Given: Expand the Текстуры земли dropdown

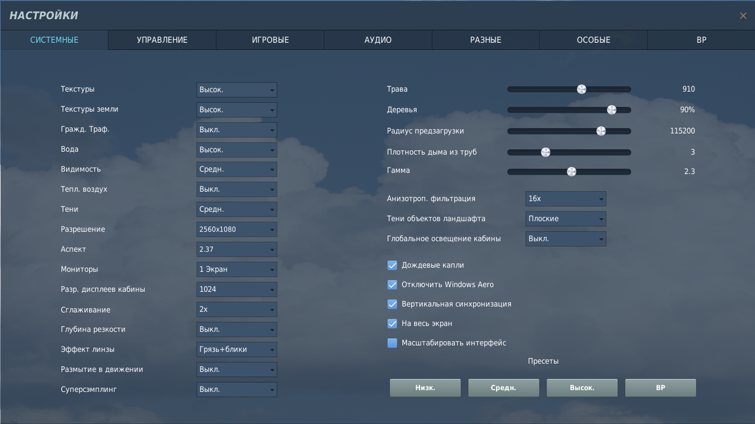Looking at the screenshot, I should tap(237, 110).
